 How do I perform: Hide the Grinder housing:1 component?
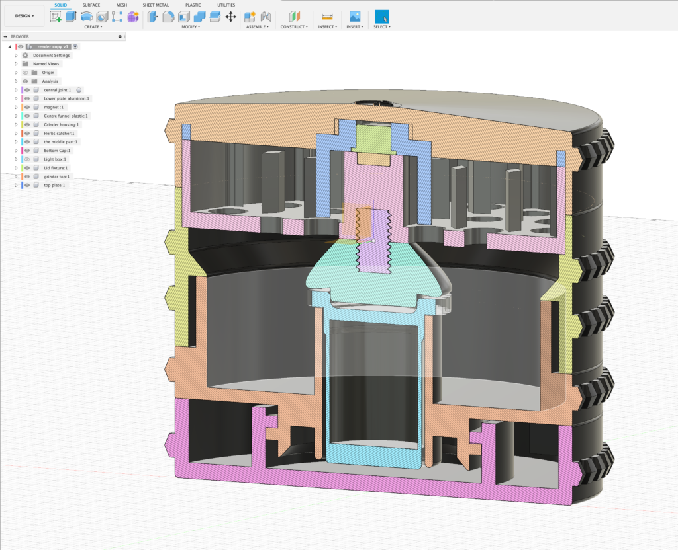pyautogui.click(x=28, y=124)
